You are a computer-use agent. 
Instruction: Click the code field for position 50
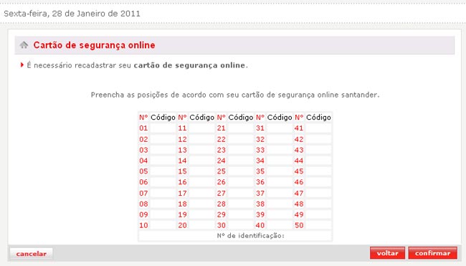(x=318, y=225)
